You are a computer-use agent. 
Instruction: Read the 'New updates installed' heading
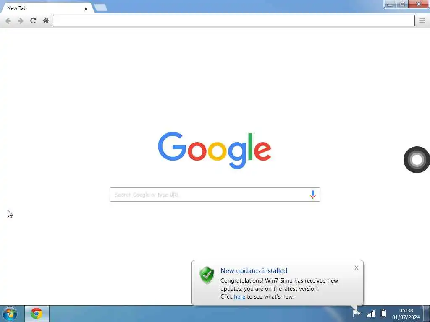[254, 271]
